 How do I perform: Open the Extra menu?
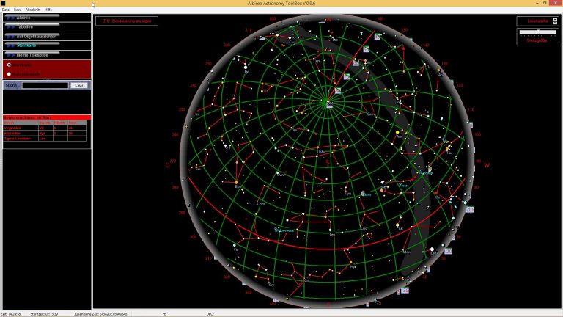click(x=18, y=10)
